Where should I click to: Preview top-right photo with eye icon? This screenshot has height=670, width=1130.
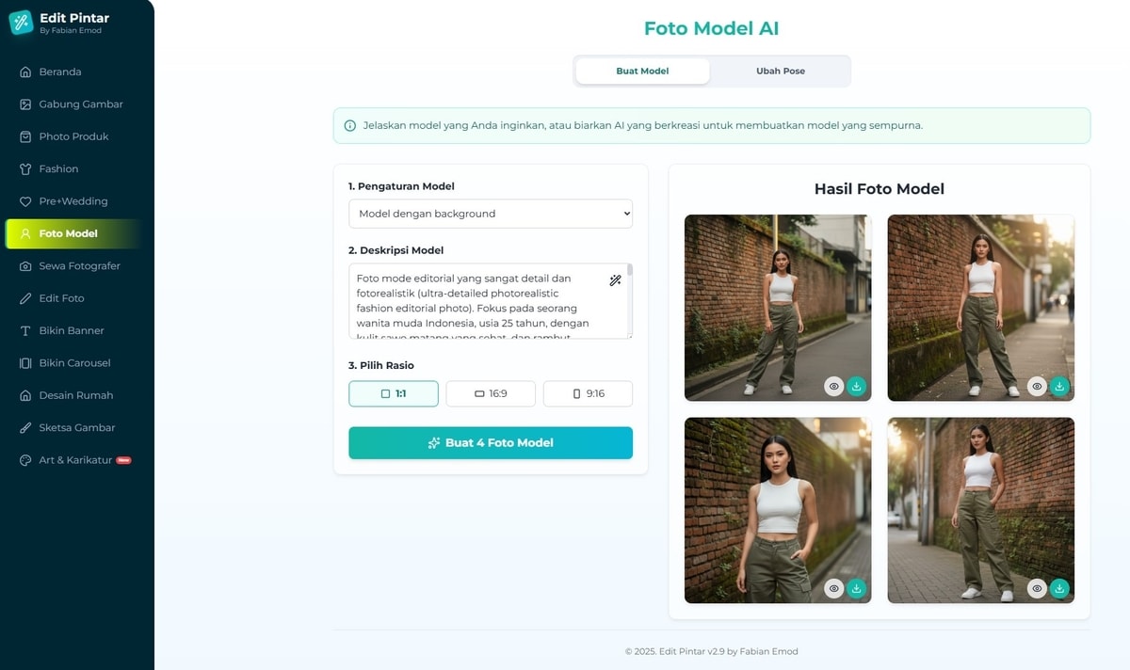pyautogui.click(x=1037, y=386)
